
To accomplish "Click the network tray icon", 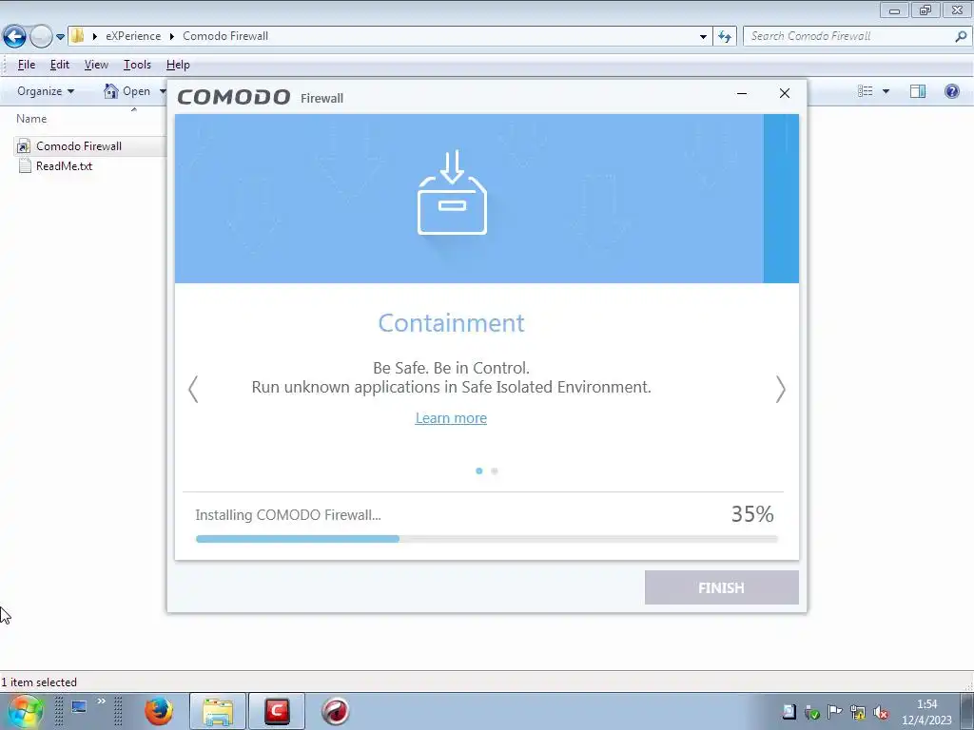I will click(858, 712).
